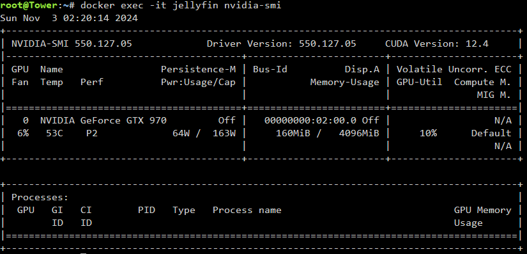Viewport: 527px width, 254px height.
Task: Click the Temp column header
Action: (x=52, y=83)
